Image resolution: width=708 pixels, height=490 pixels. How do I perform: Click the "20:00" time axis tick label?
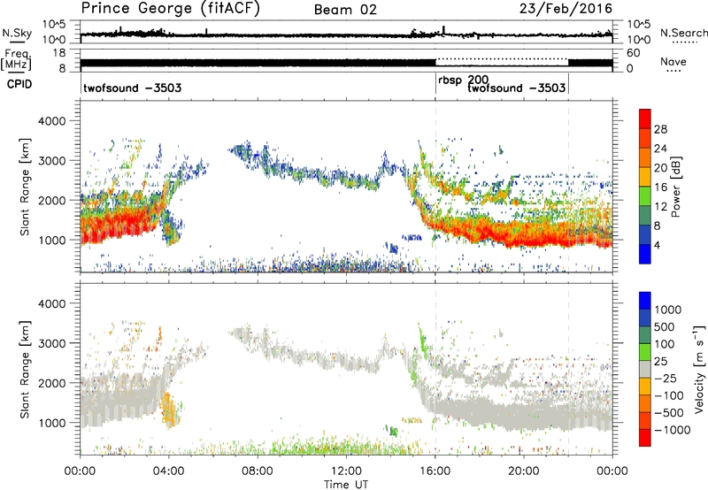(x=524, y=471)
